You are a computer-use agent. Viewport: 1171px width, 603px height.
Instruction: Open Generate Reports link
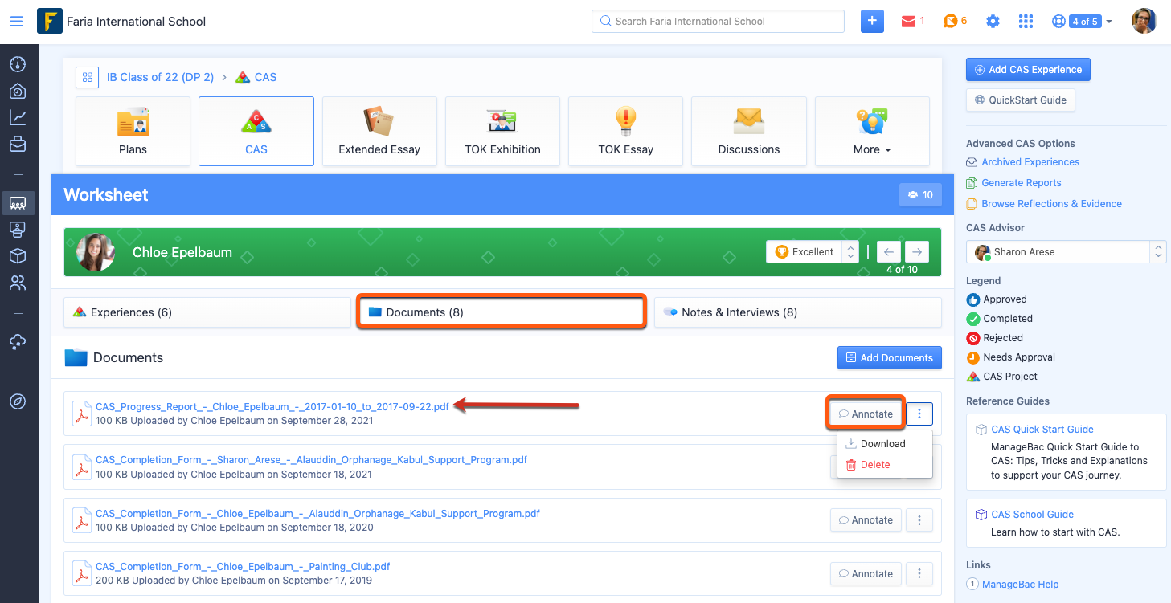(x=1022, y=183)
